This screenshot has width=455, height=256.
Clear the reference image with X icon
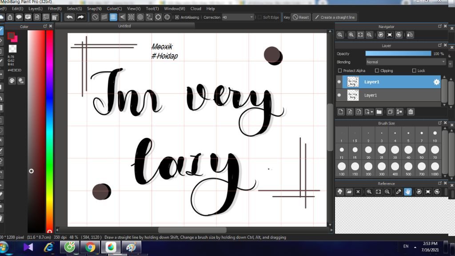(358, 192)
